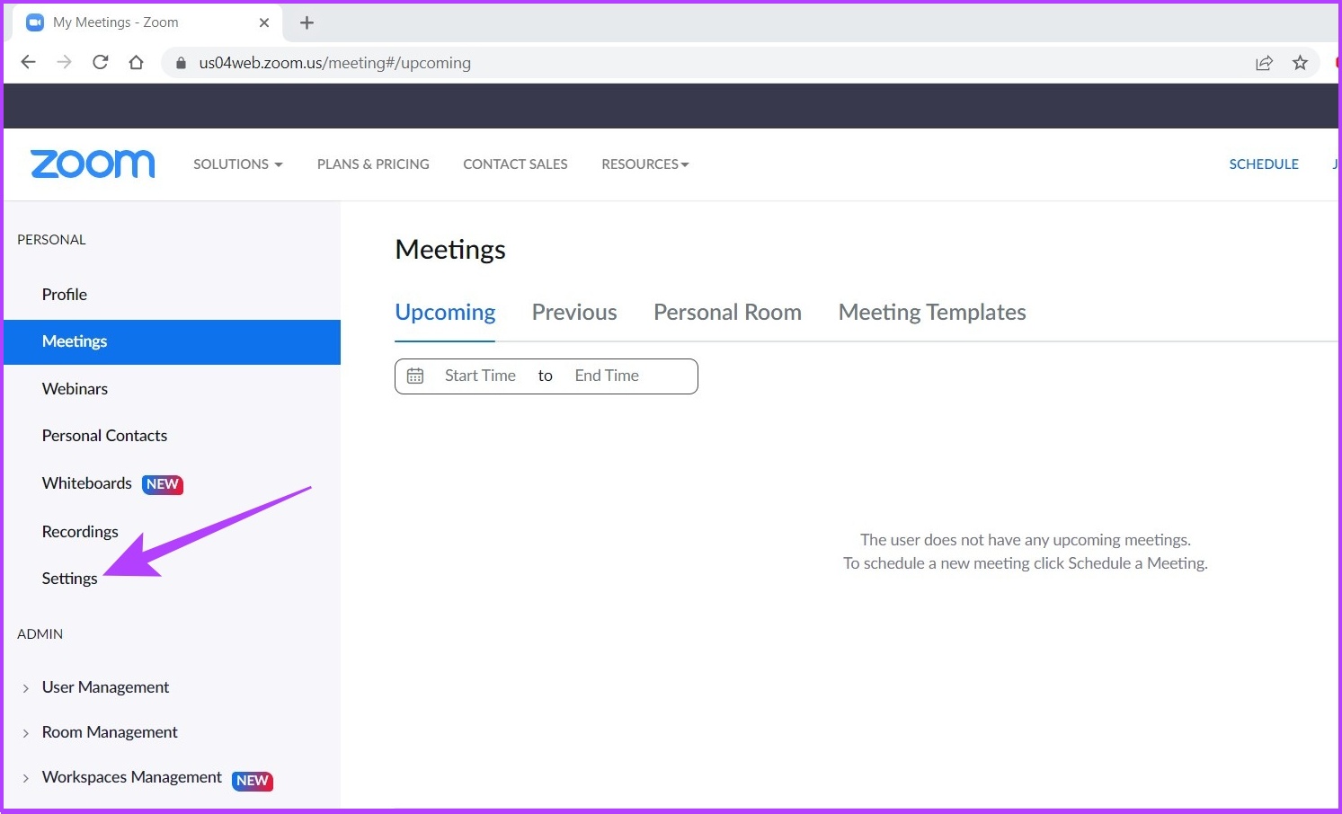Viewport: 1342px width, 814px height.
Task: Open Contact Sales link
Action: click(x=515, y=164)
